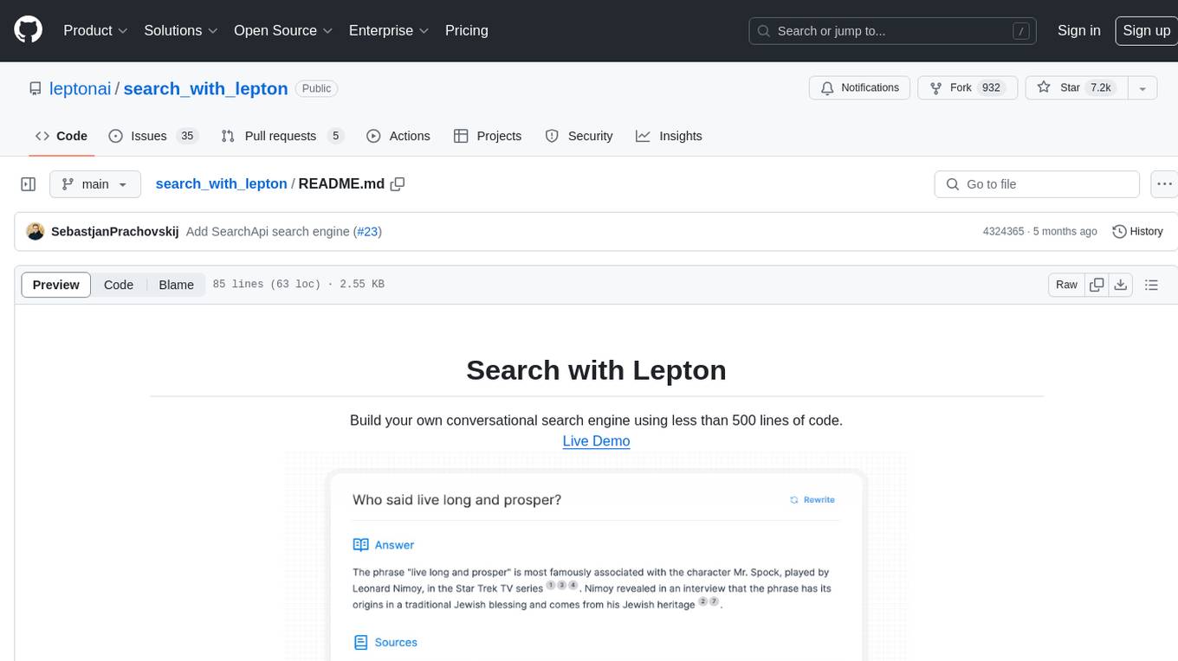Screen dimensions: 1178x661
Task: Click the Sign up button
Action: click(1147, 30)
